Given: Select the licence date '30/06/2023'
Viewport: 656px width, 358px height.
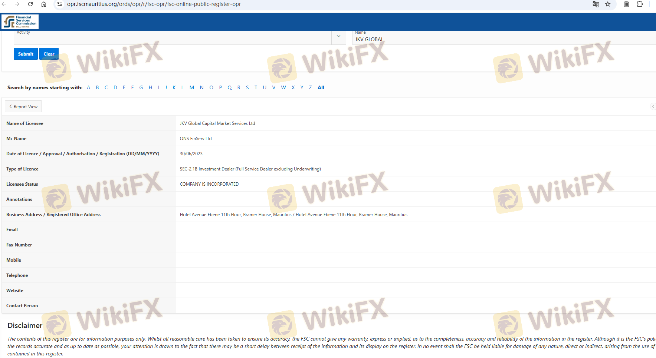Looking at the screenshot, I should 191,154.
